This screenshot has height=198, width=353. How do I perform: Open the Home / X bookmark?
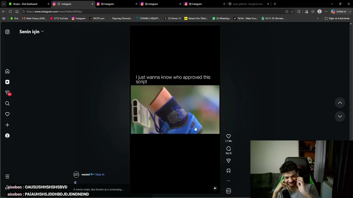(172, 18)
